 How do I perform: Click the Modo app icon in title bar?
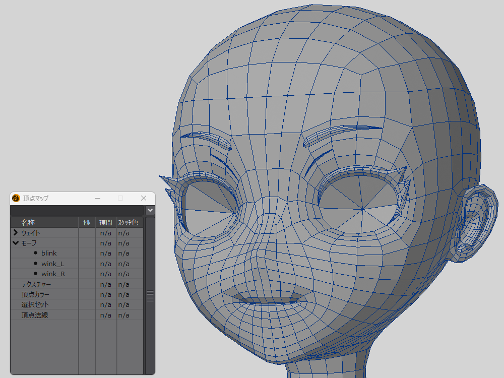pos(16,198)
